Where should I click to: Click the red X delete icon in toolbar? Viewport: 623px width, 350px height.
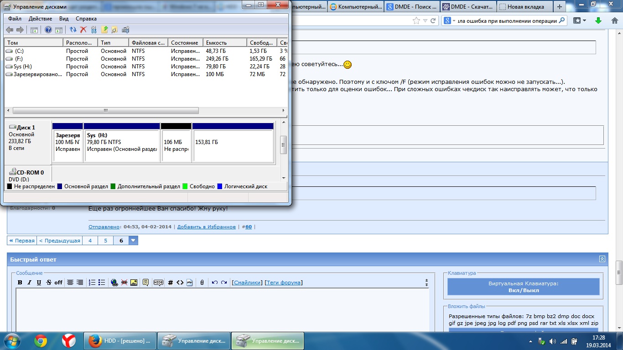pyautogui.click(x=83, y=30)
